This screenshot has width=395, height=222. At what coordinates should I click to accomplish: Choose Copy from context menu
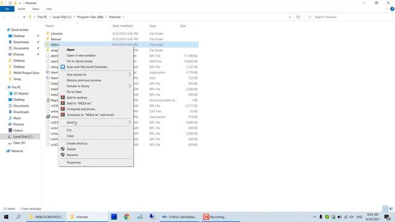70,136
